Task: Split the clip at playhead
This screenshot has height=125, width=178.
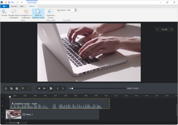Action: click(x=28, y=88)
